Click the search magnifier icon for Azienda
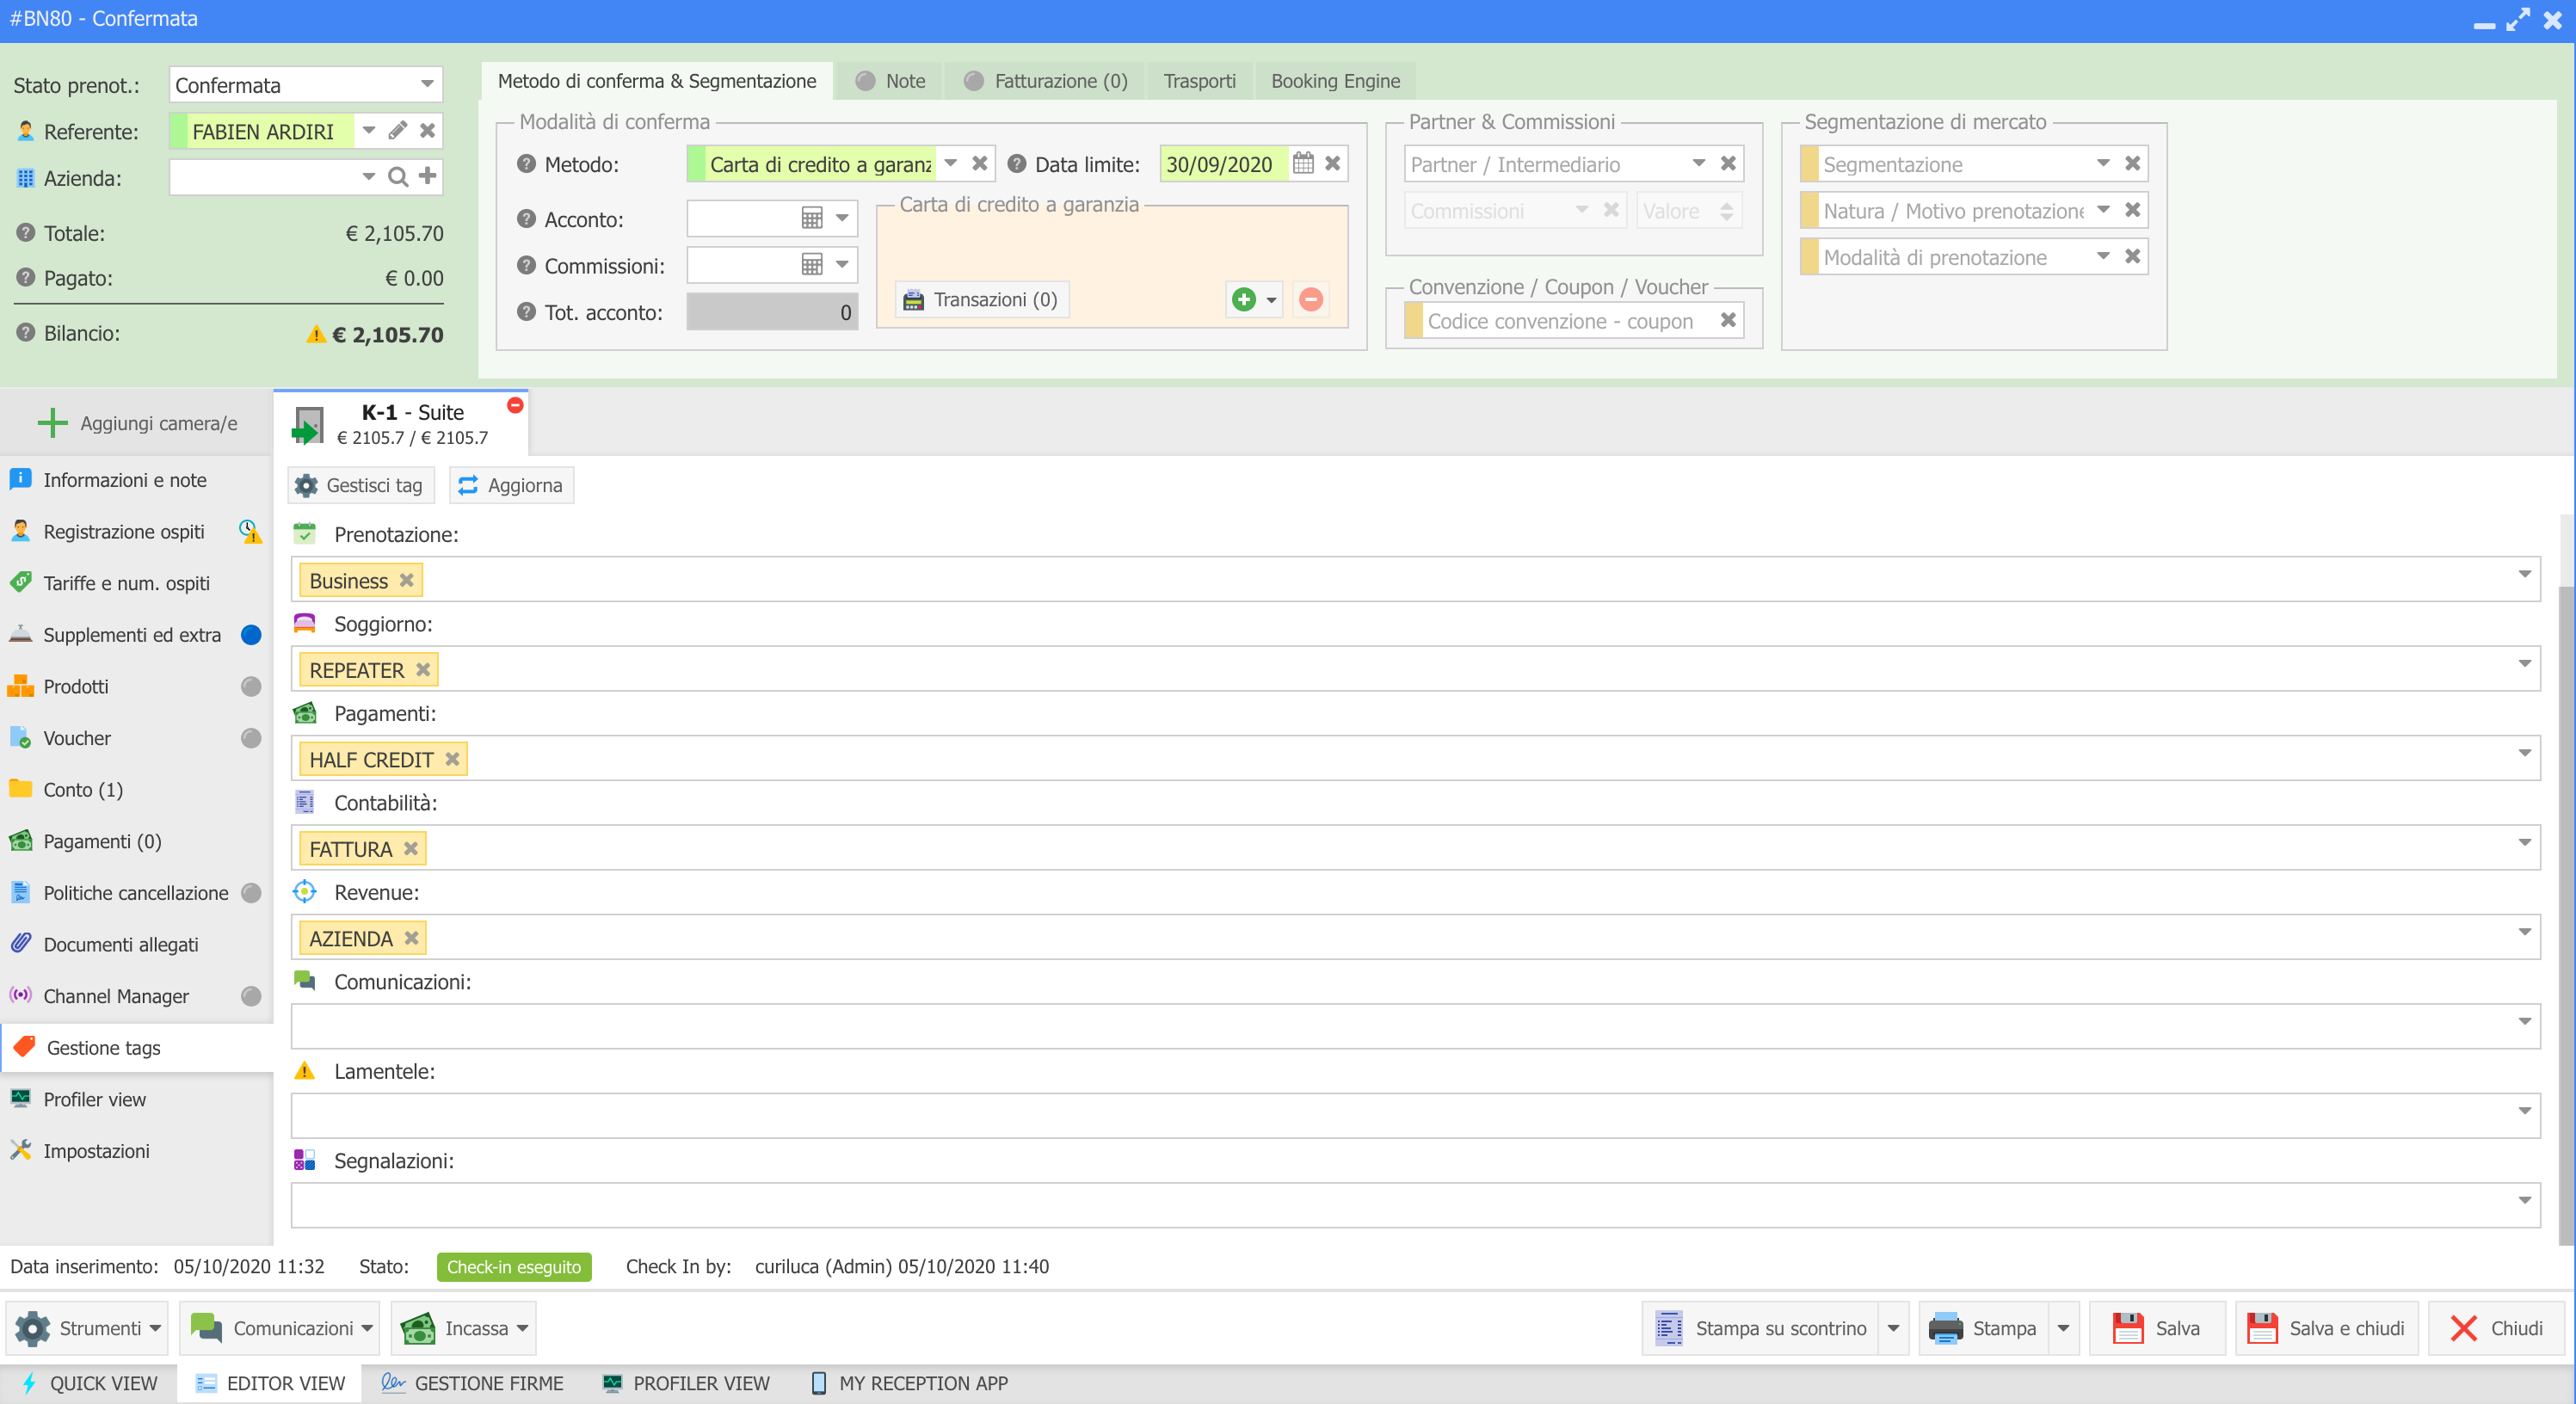The height and width of the screenshot is (1404, 2576). coord(398,177)
